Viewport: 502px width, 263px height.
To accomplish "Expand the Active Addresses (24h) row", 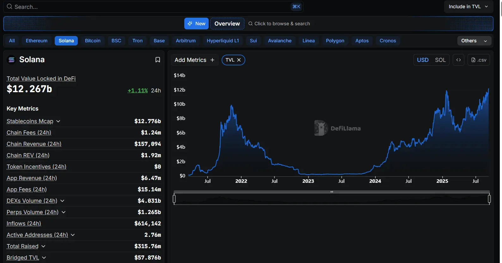I will 73,235.
